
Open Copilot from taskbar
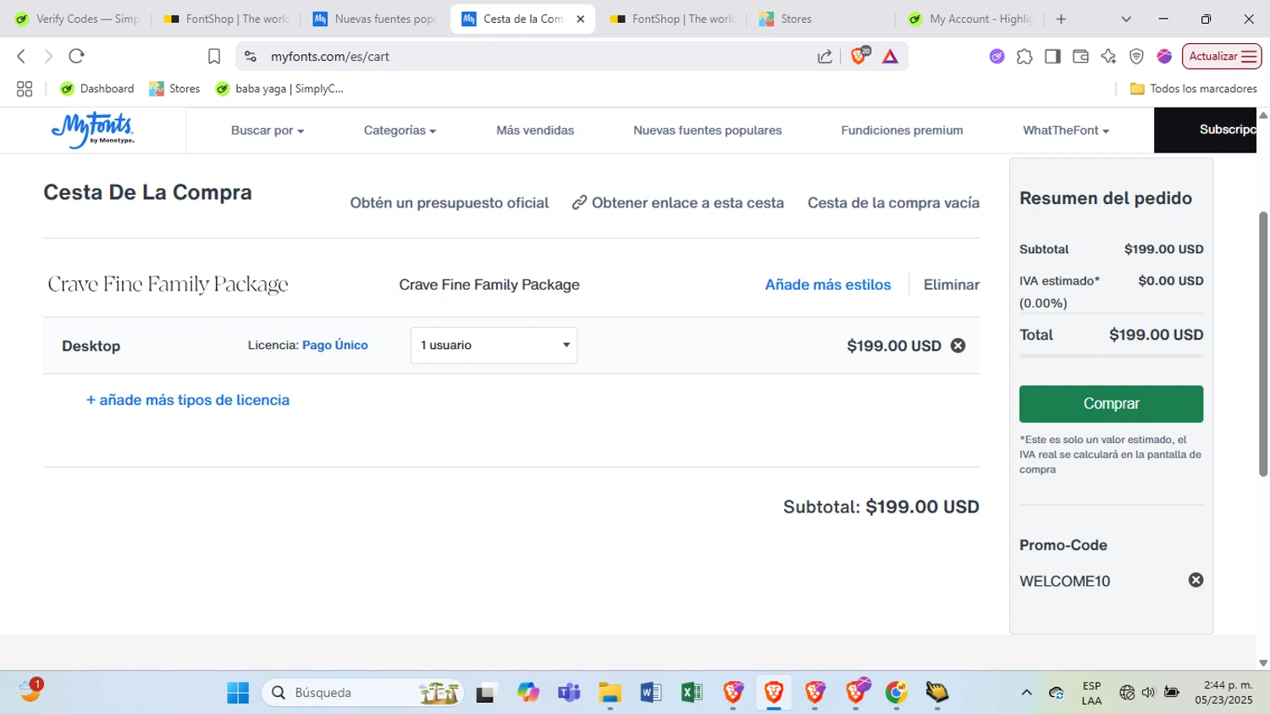(527, 693)
